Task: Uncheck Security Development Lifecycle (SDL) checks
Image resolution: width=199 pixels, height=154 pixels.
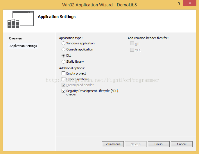Action: click(x=63, y=91)
